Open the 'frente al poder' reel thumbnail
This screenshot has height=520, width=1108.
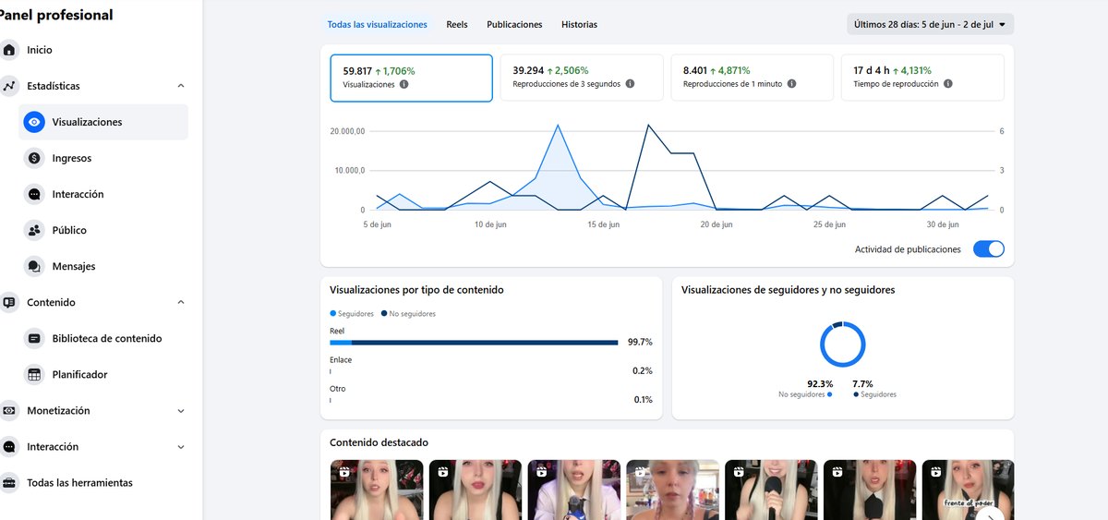968,490
